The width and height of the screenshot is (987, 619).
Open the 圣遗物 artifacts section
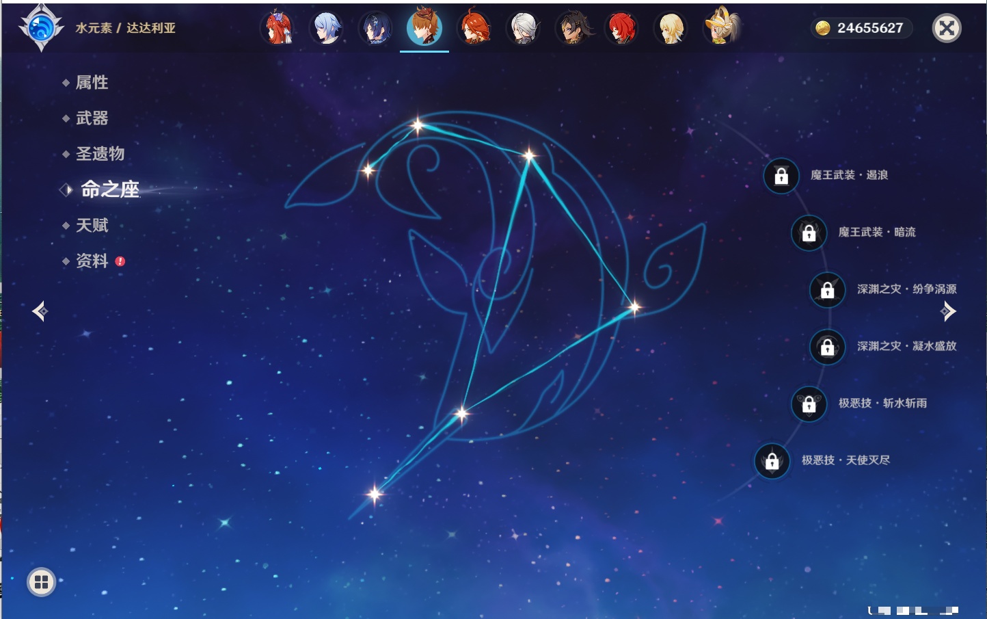(100, 154)
